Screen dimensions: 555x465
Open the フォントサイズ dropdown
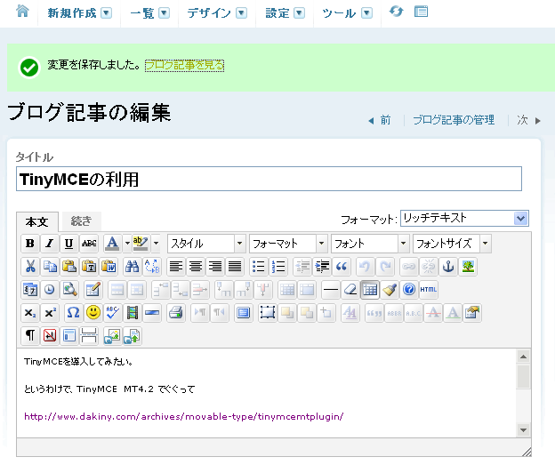click(x=452, y=244)
